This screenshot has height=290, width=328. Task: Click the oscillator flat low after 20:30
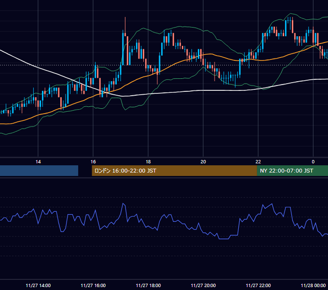point(224,239)
